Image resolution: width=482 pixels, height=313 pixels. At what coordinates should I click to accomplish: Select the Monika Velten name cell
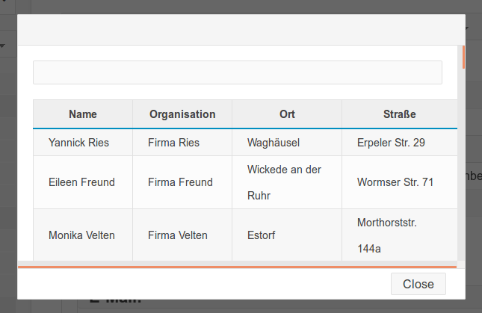(x=83, y=235)
